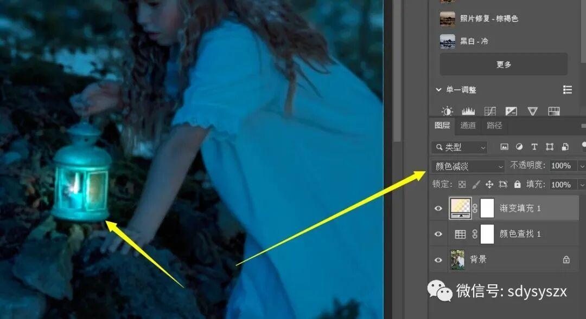Select the 渐变填充 1 layer name

point(520,208)
